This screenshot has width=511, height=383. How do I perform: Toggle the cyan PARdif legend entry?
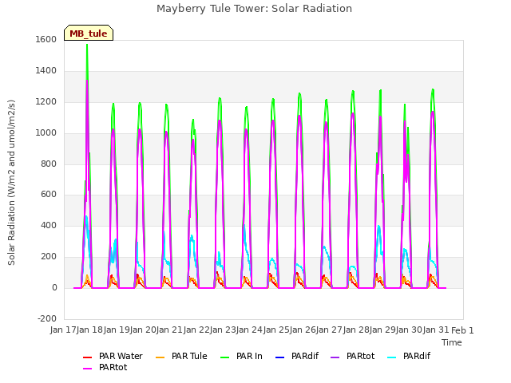coord(409,357)
